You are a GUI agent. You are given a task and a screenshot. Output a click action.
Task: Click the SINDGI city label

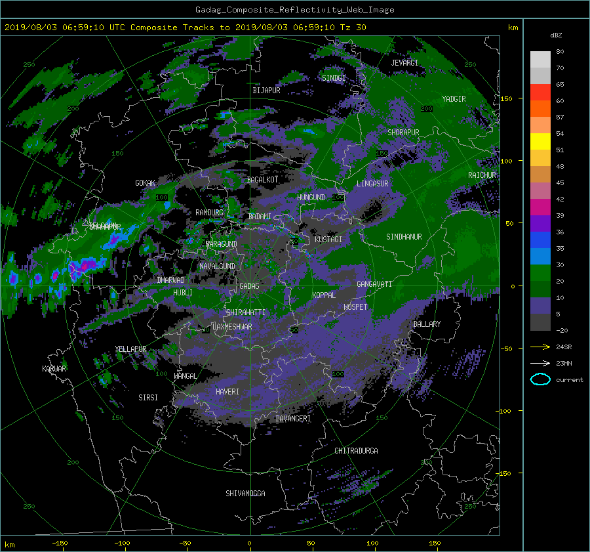coord(334,78)
